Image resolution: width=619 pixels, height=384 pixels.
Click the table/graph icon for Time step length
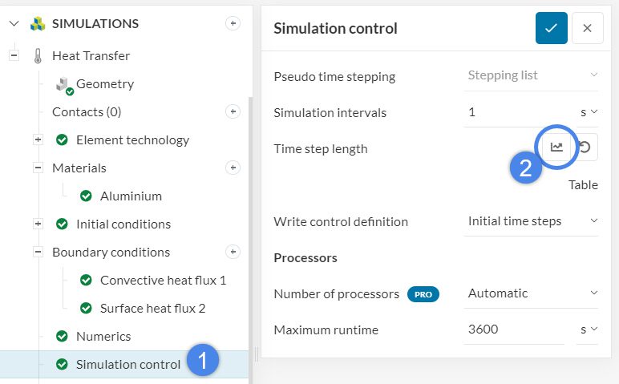point(556,147)
